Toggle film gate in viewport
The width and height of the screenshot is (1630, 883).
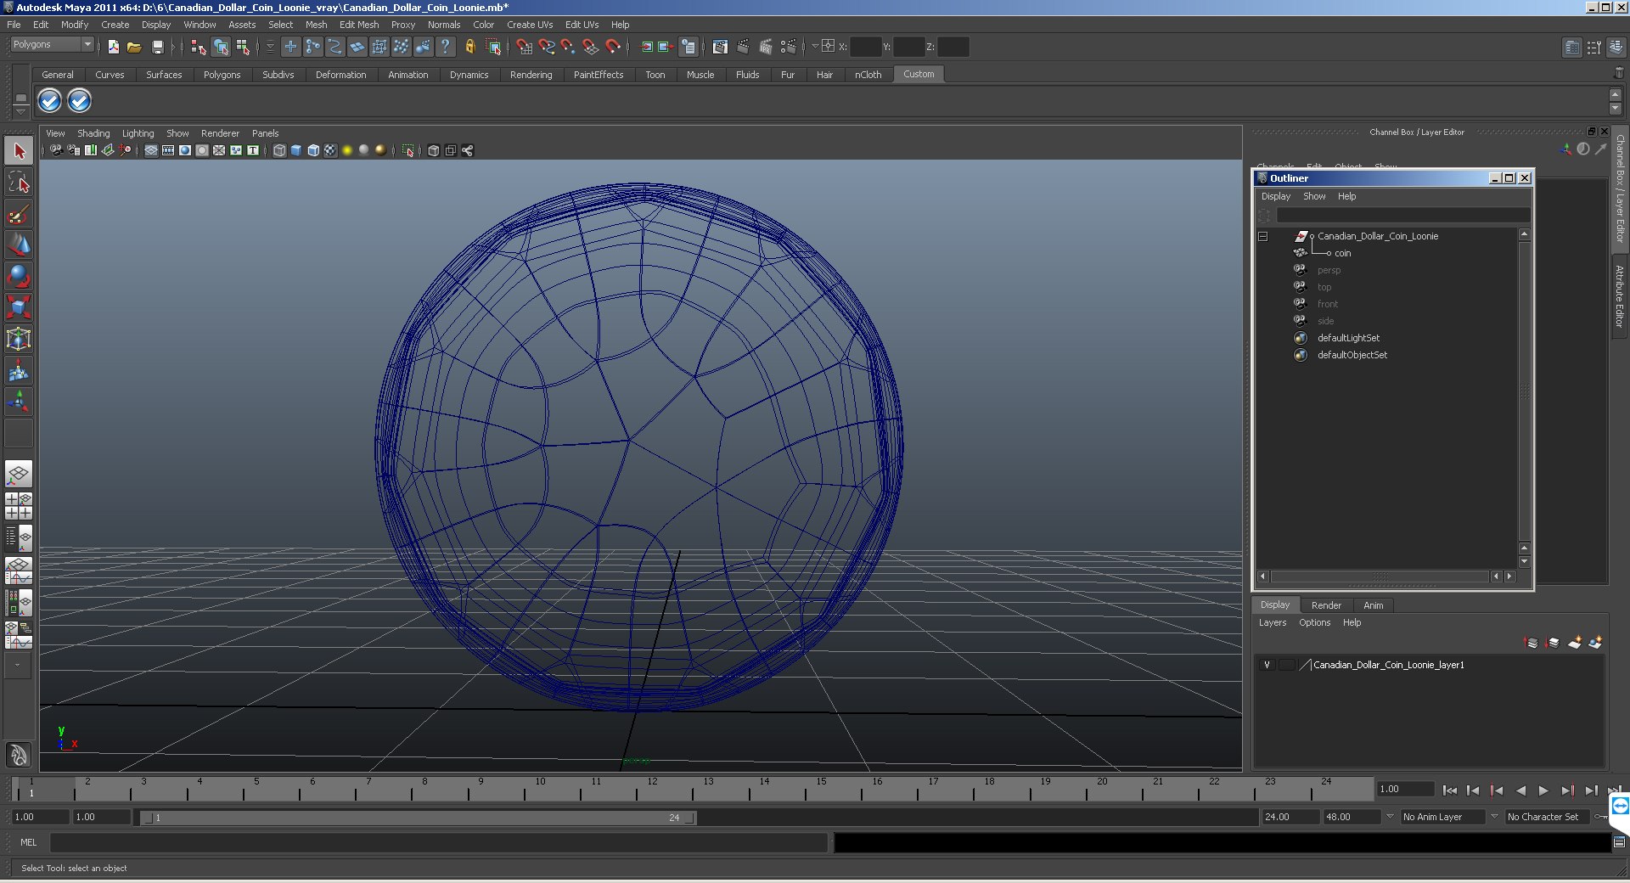(168, 150)
